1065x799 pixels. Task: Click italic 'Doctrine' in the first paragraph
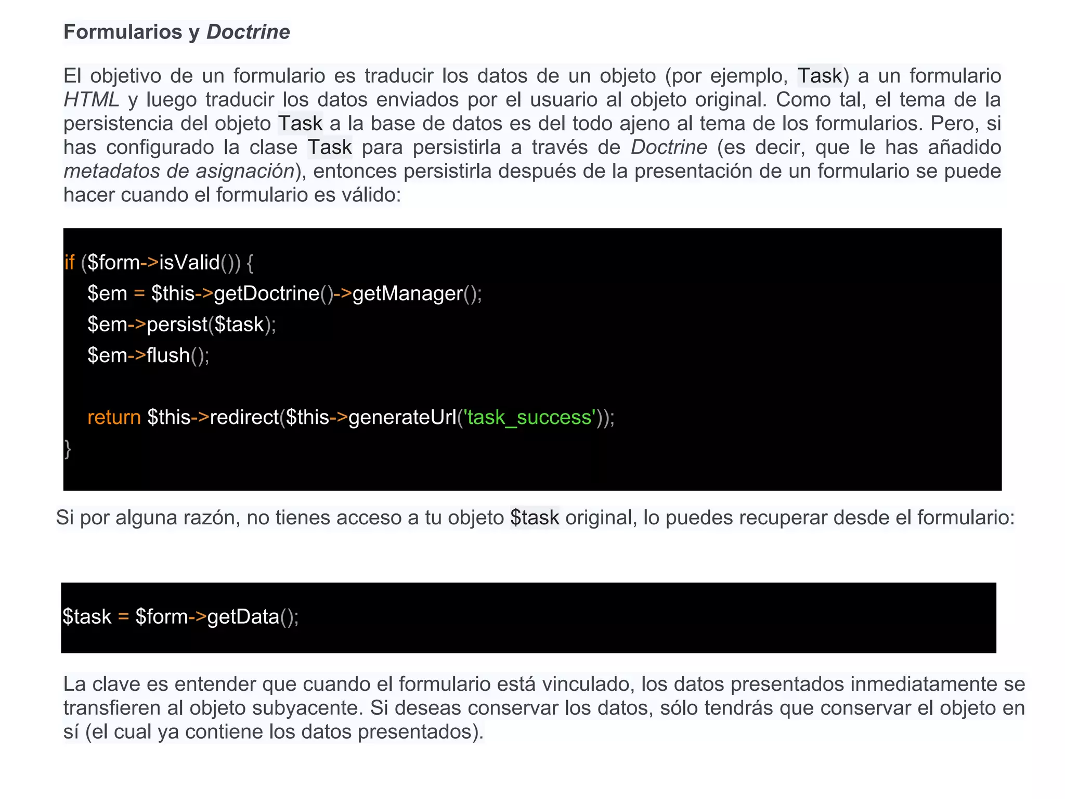pyautogui.click(x=669, y=147)
